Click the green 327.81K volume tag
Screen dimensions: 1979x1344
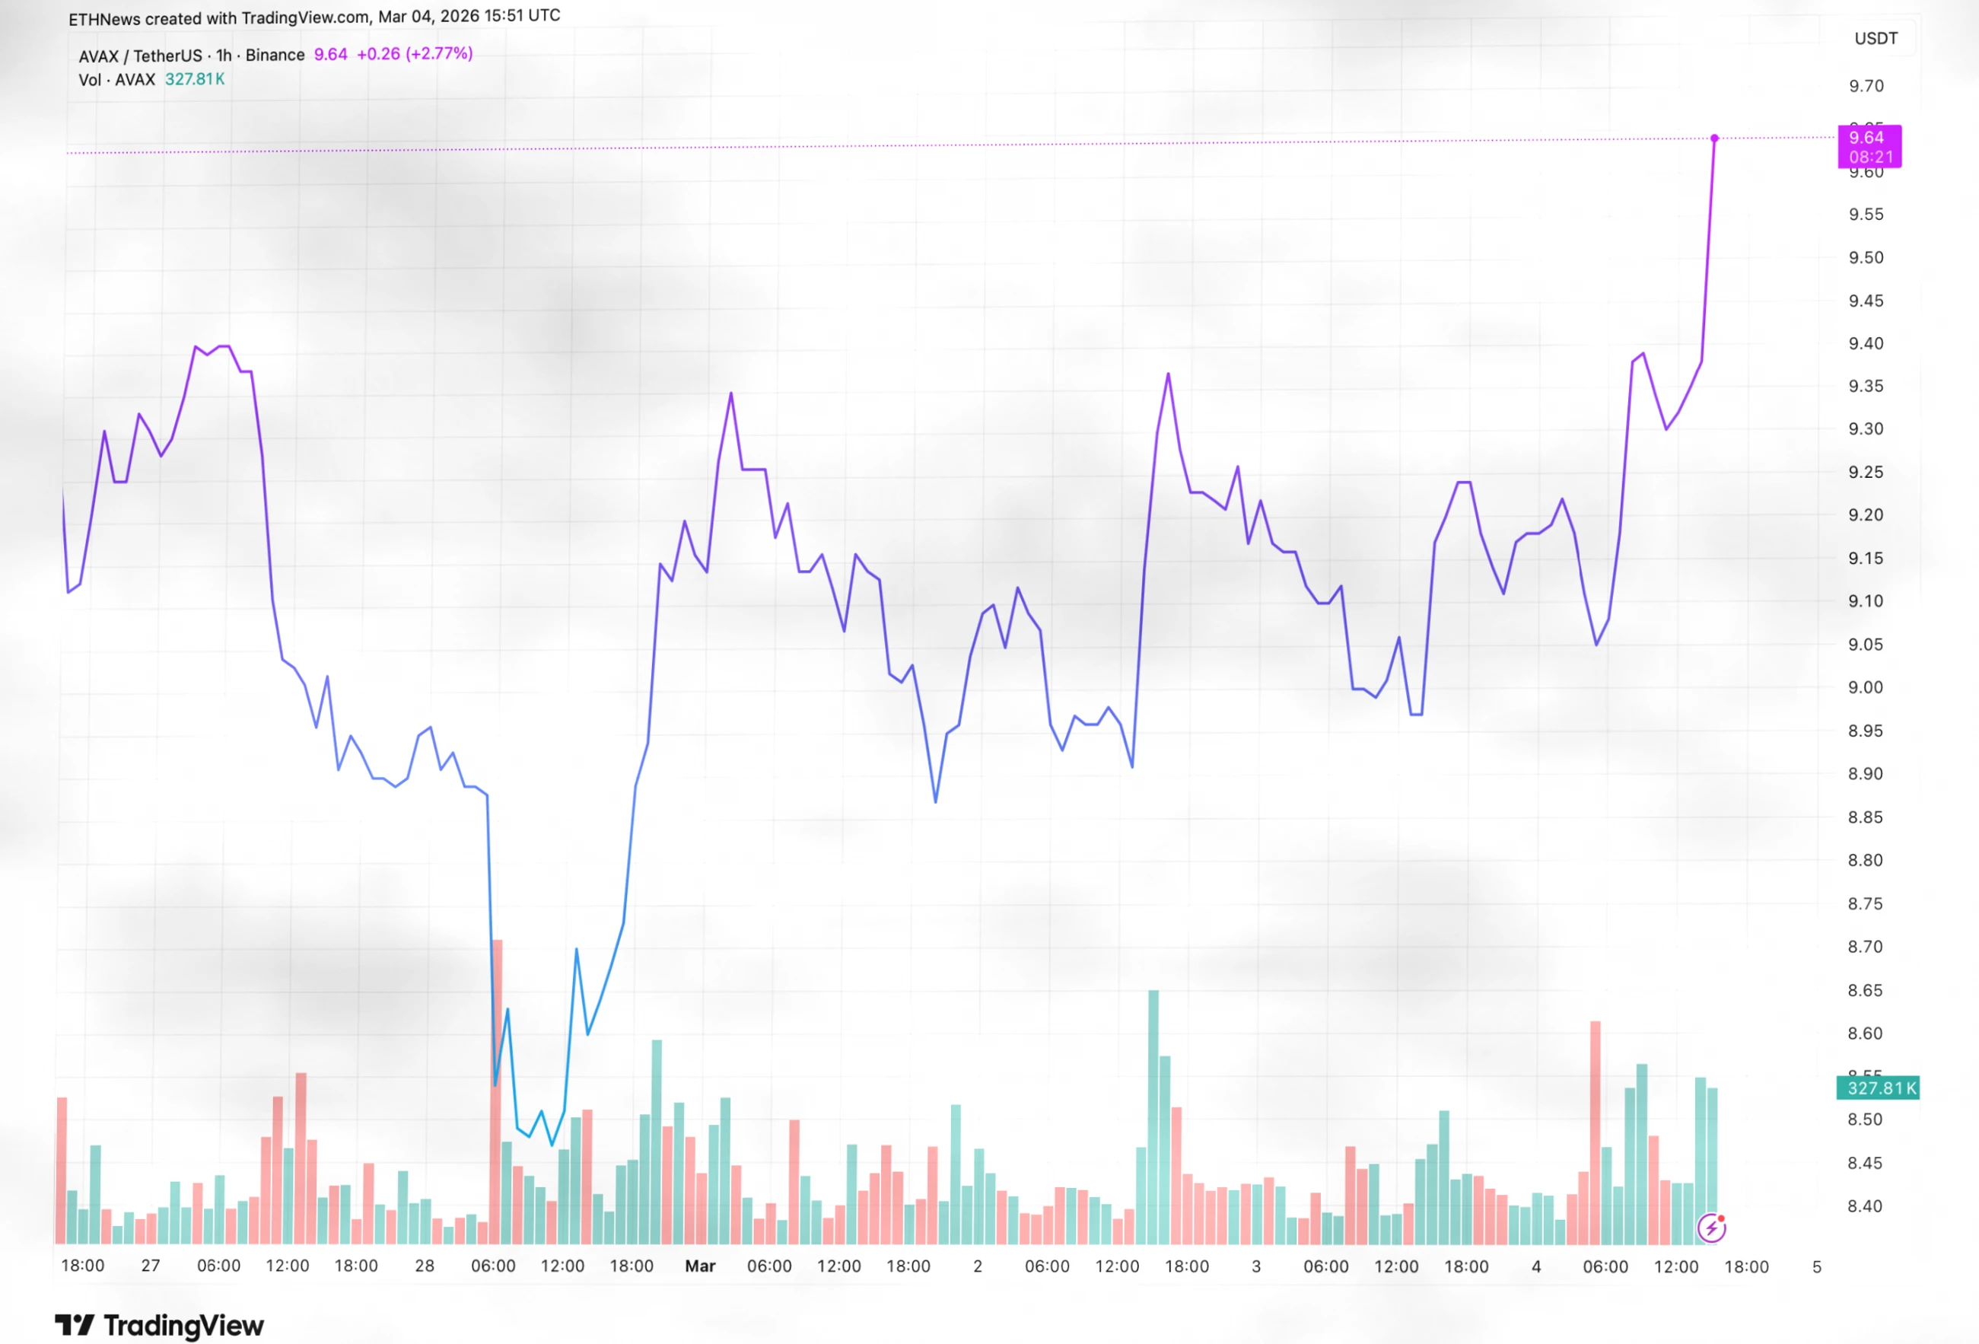(x=1877, y=1088)
